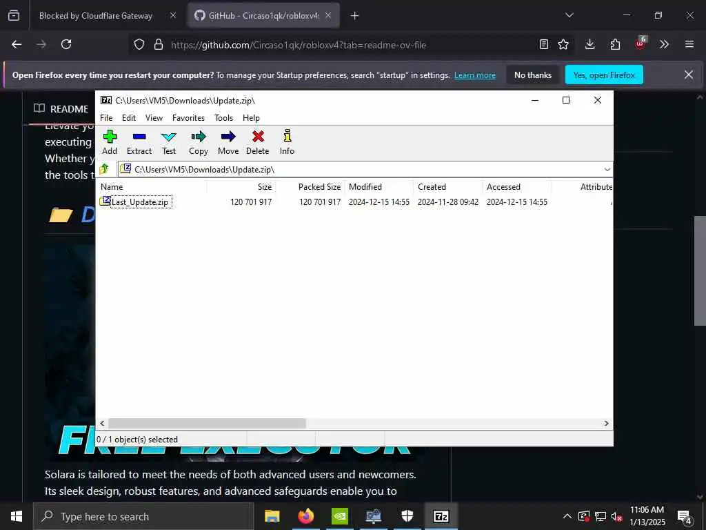The image size is (706, 530).
Task: Toggle Firefox reader view
Action: pos(544,44)
